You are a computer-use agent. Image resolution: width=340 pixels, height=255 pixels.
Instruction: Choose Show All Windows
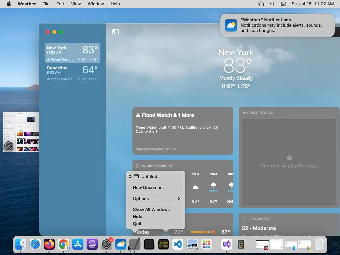[x=155, y=209]
